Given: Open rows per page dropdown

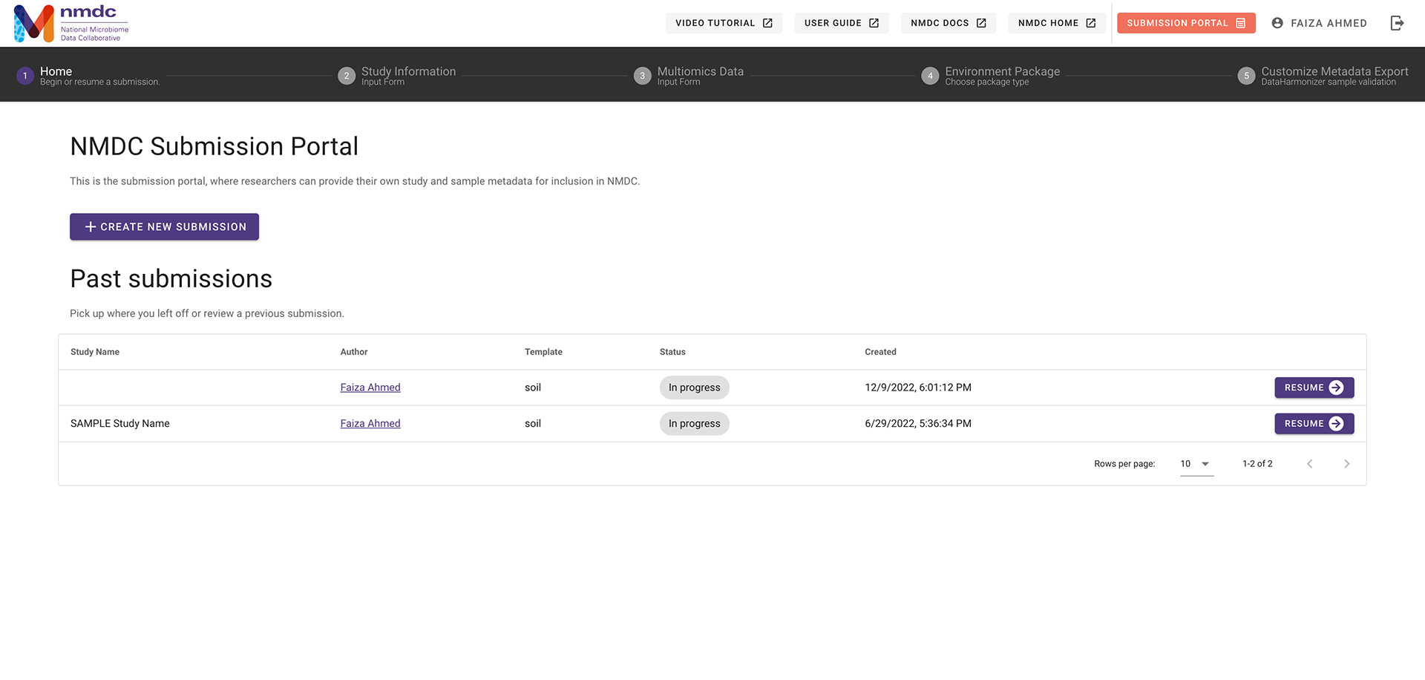Looking at the screenshot, I should click(1196, 464).
